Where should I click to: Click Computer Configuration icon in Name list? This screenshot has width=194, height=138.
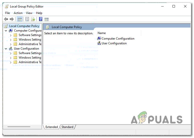click(99, 39)
